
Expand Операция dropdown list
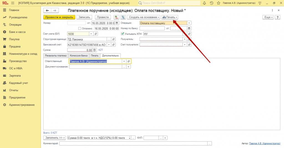click(x=189, y=23)
